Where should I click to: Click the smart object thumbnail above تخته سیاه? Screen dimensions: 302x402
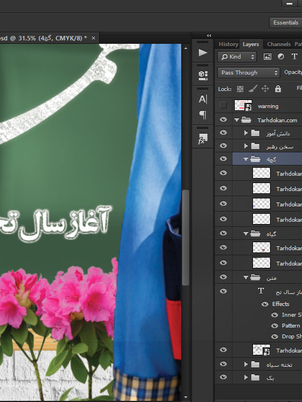[x=262, y=350]
